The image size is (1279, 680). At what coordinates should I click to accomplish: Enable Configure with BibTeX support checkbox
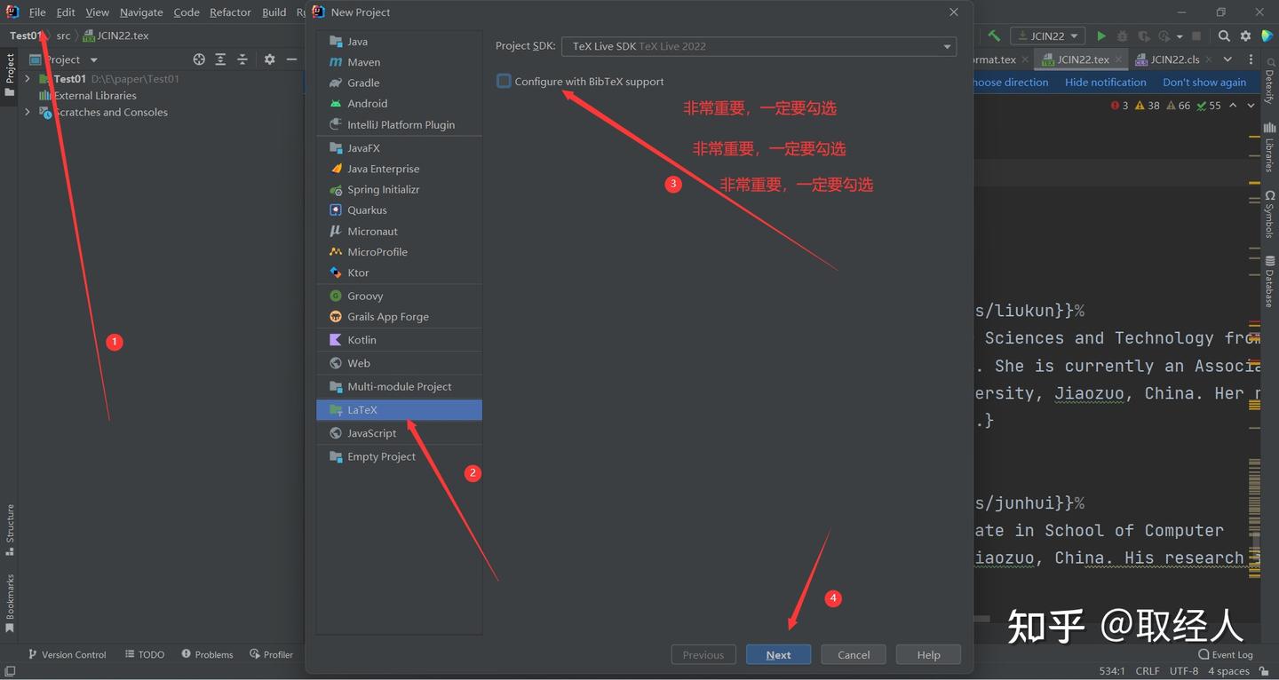tap(504, 81)
